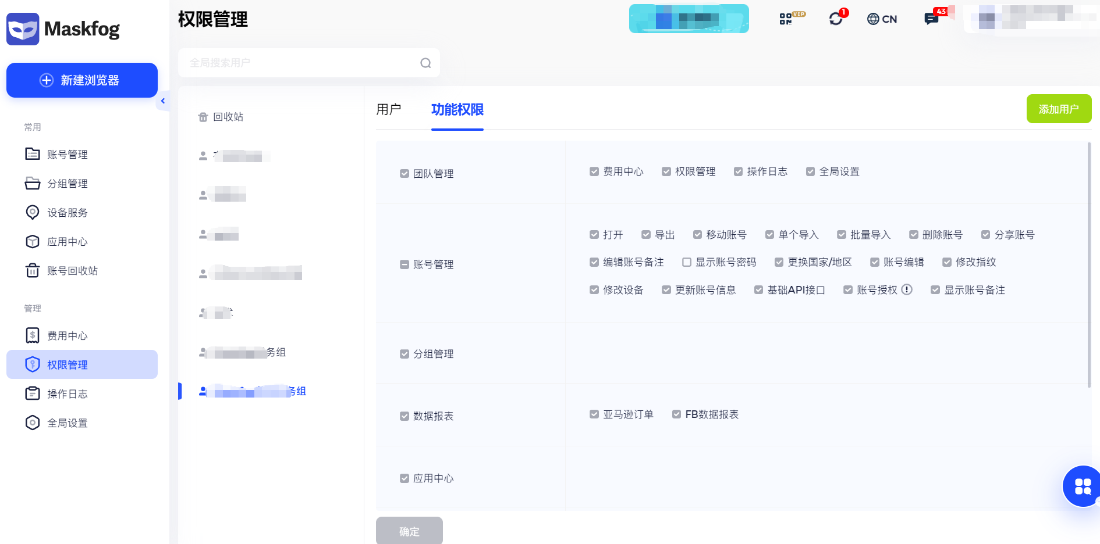Image resolution: width=1100 pixels, height=544 pixels.
Task: Toggle the 团队管理 checkbox
Action: (x=404, y=174)
